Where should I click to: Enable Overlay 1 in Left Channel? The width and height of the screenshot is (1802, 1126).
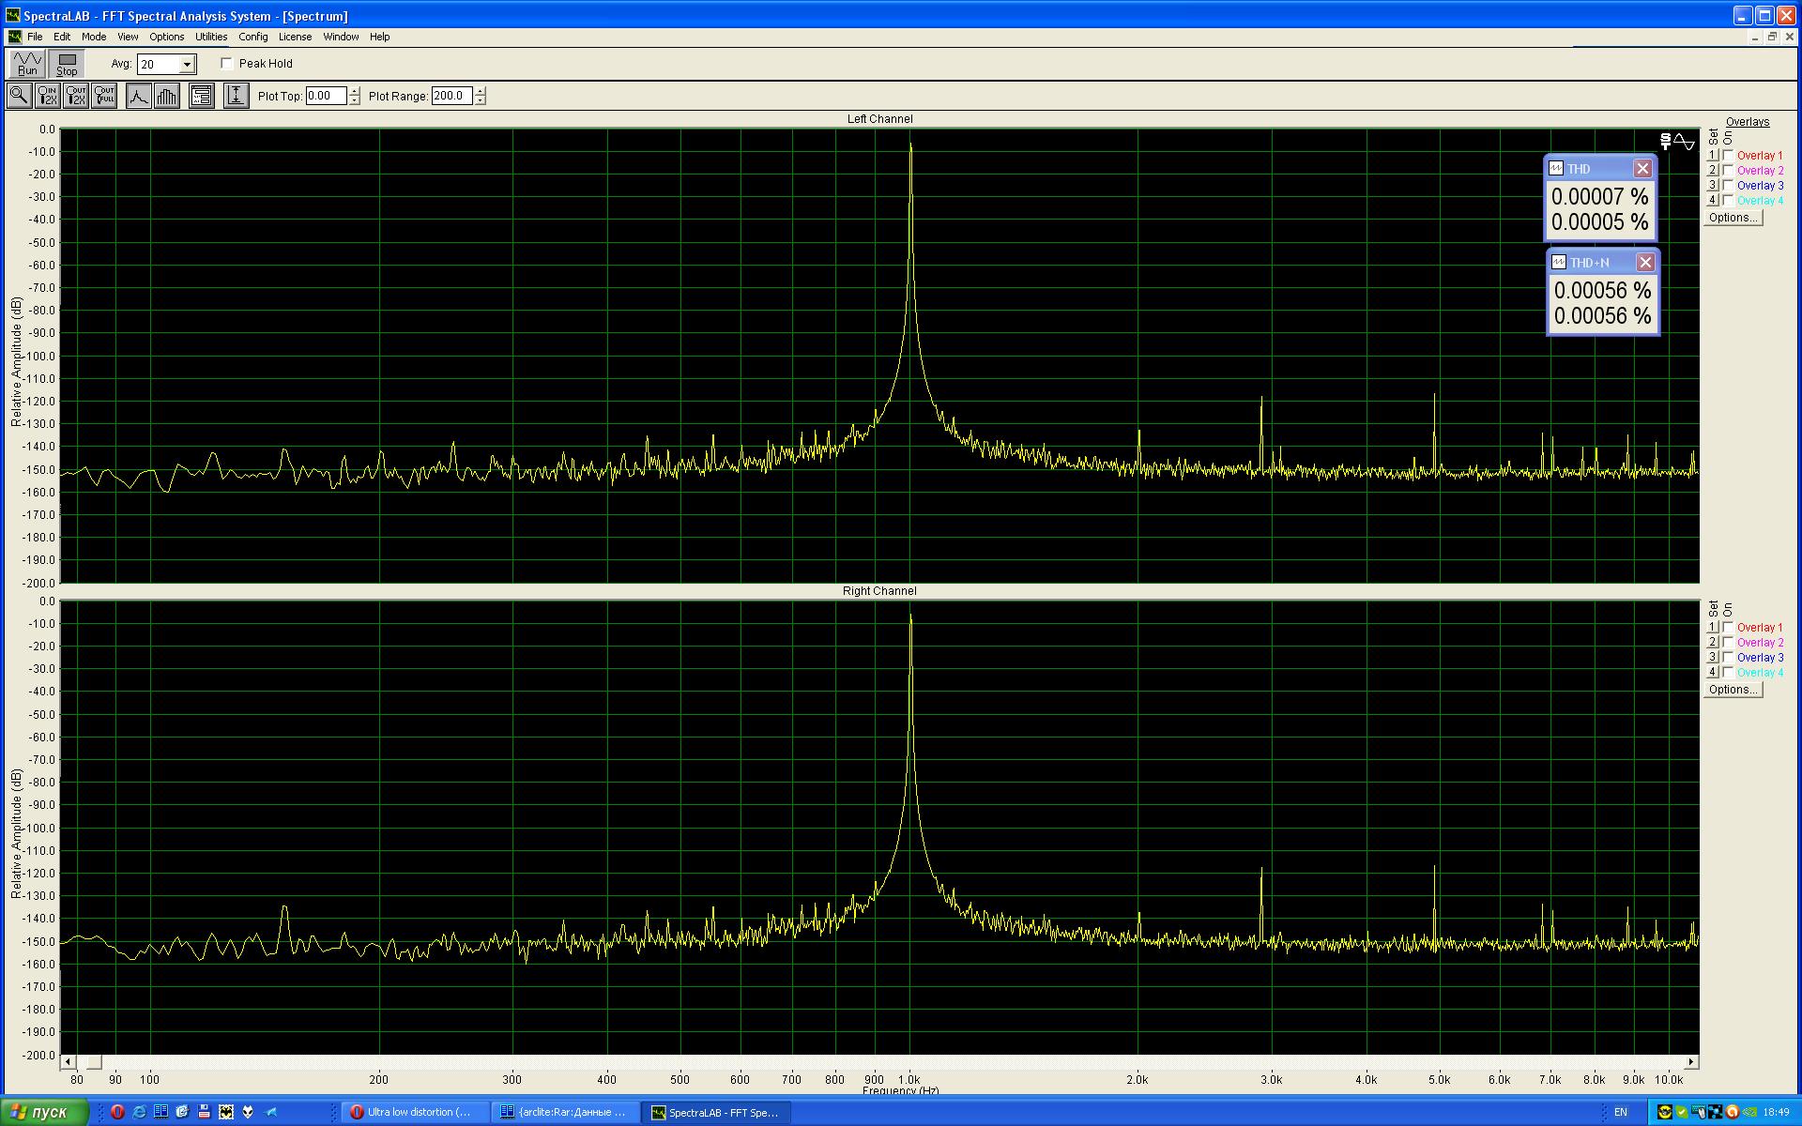(1728, 156)
